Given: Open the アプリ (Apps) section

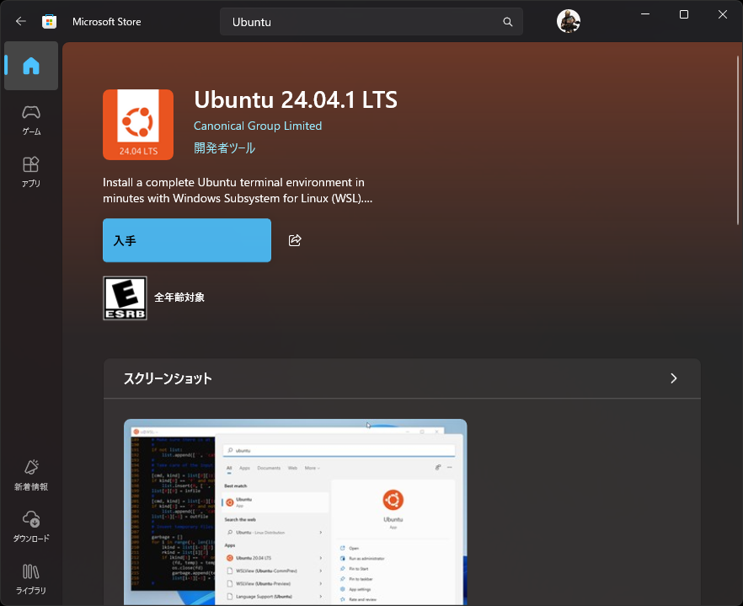Looking at the screenshot, I should coord(31,171).
